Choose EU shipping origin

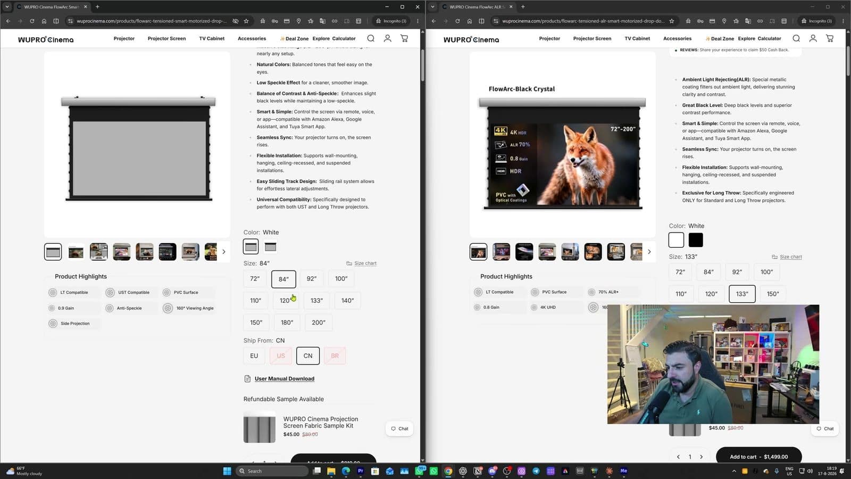click(x=254, y=356)
